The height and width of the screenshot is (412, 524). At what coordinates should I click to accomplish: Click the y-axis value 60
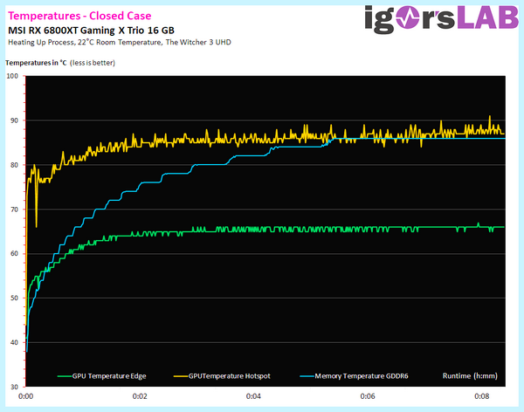pyautogui.click(x=14, y=254)
